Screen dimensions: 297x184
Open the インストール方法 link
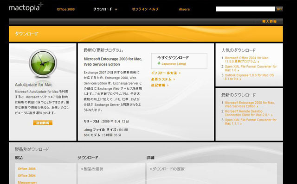tap(166, 73)
